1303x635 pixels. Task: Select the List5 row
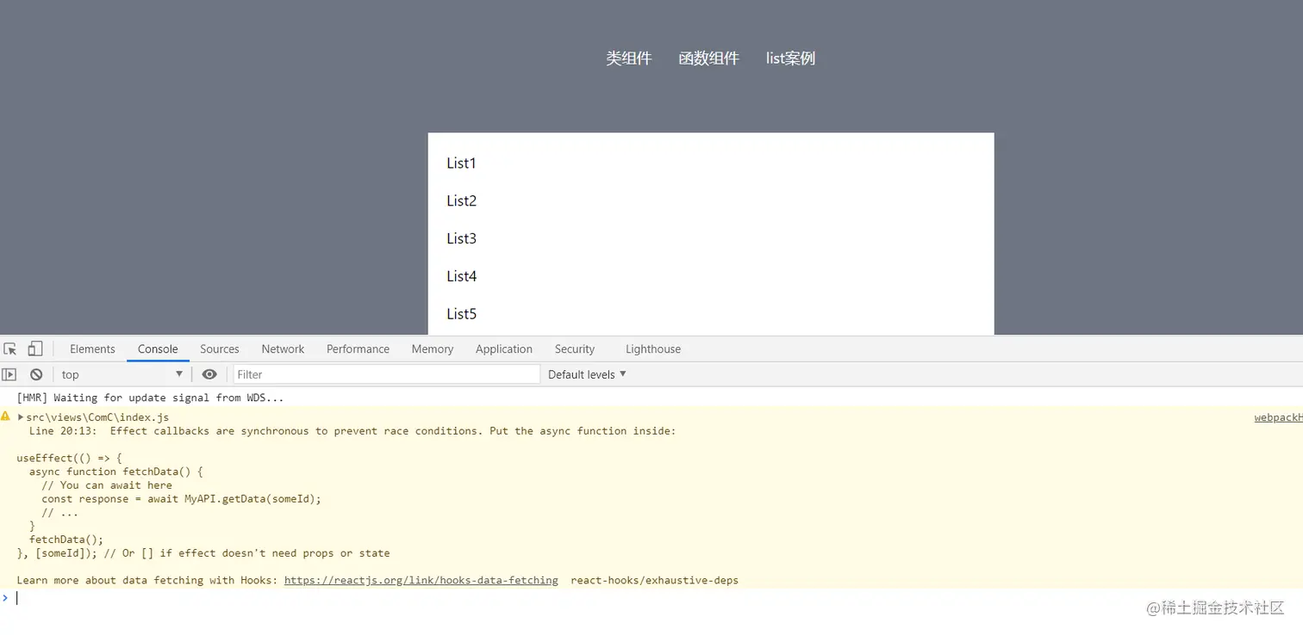tap(711, 315)
